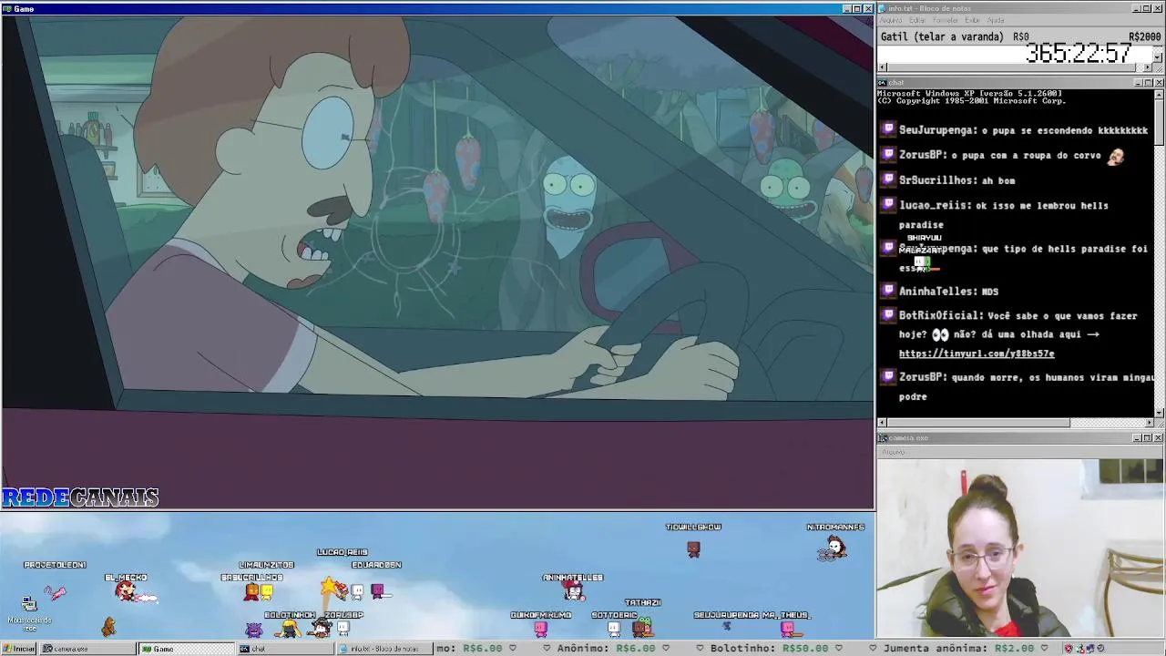Screen dimensions: 1166x656
Task: Switch to camera.exe in the taskbar
Action: point(87,649)
